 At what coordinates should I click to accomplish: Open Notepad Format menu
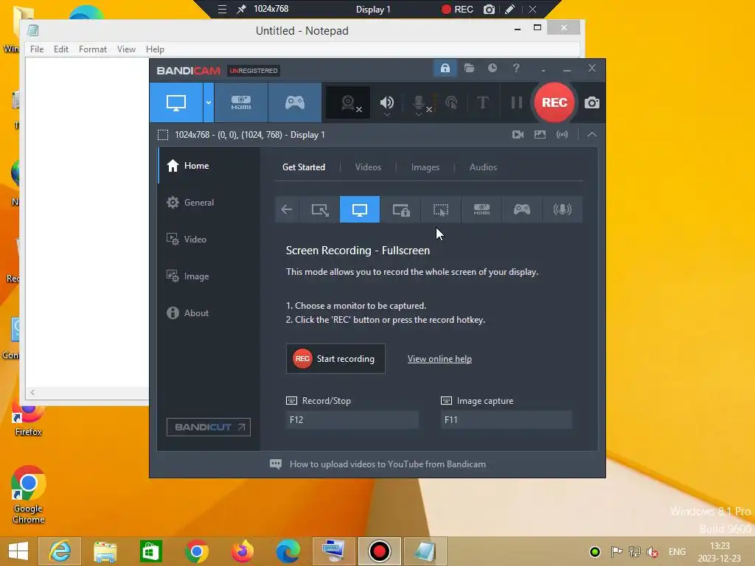pyautogui.click(x=92, y=49)
